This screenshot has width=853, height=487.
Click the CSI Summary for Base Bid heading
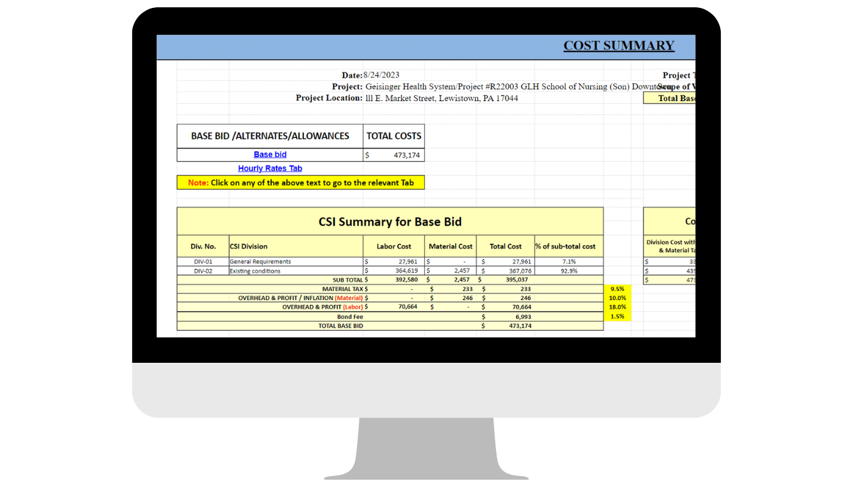point(390,222)
